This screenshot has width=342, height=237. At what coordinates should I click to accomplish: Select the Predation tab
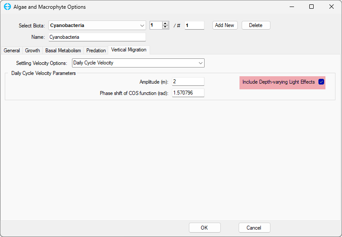(96, 51)
